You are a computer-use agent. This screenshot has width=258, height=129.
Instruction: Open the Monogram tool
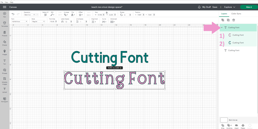click(5, 100)
